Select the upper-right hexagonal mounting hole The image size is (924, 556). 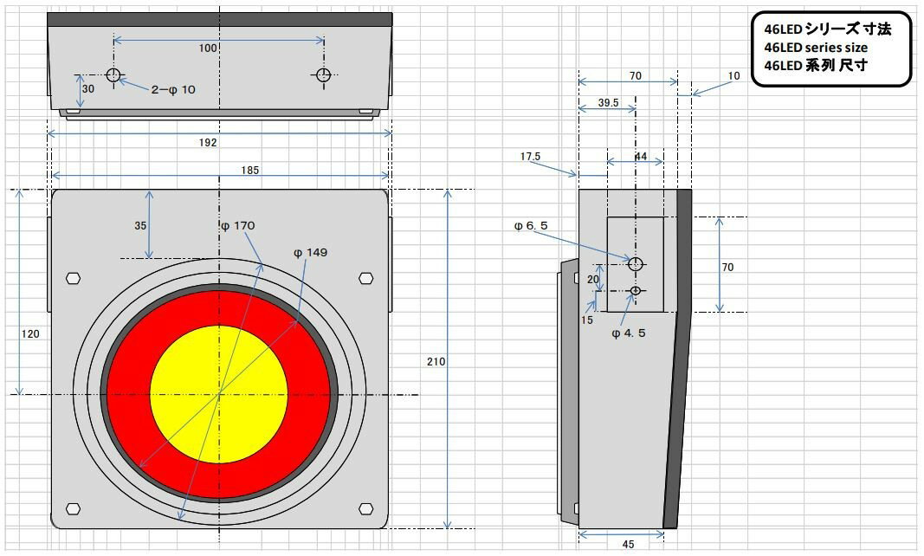366,279
